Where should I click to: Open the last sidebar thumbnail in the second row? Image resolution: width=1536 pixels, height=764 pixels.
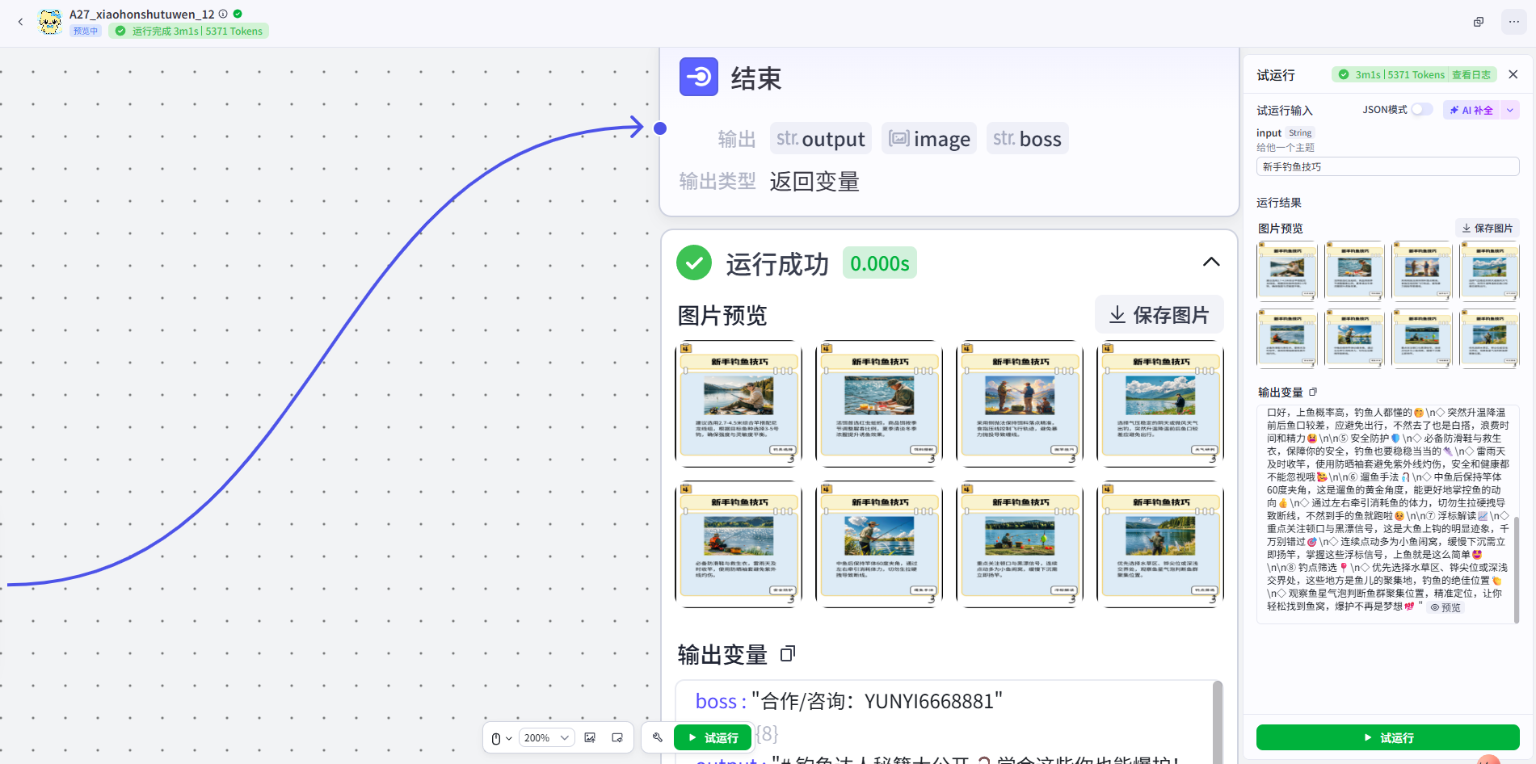[x=1489, y=338]
